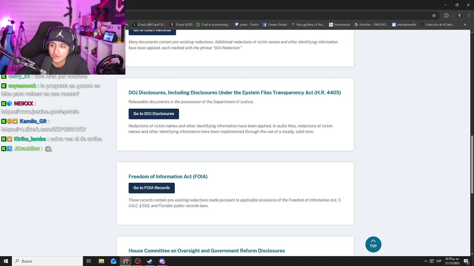The image size is (474, 266).
Task: Select the Kiriku_lambo username in chat
Action: coord(30,139)
